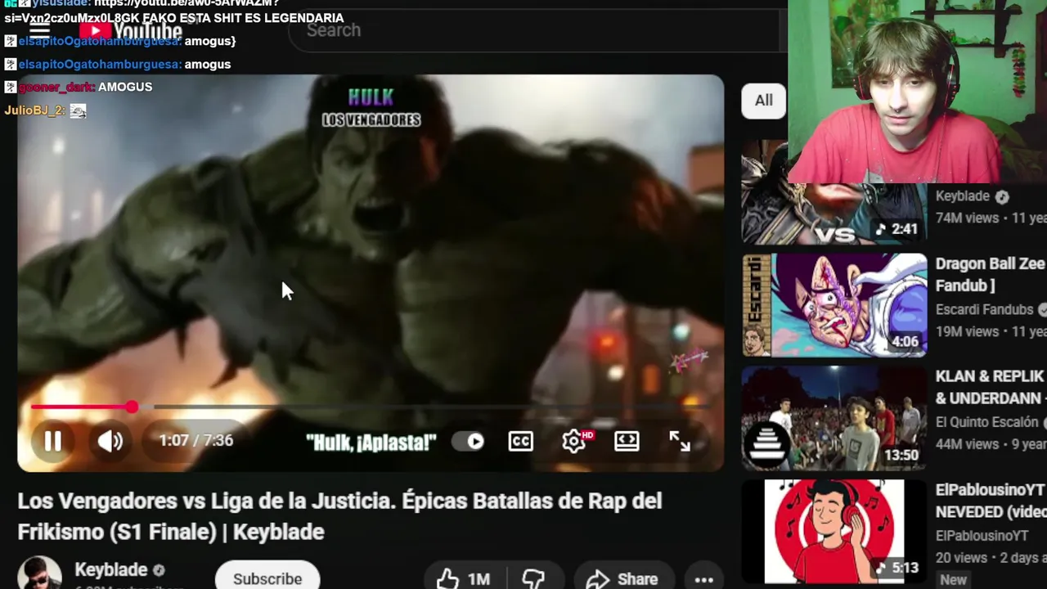Image resolution: width=1047 pixels, height=589 pixels.
Task: Click the New badge under ElPablousinoYT video
Action: pyautogui.click(x=953, y=579)
